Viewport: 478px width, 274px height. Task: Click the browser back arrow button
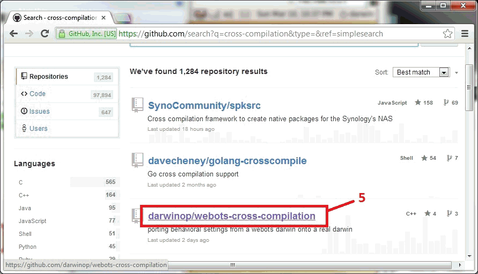pyautogui.click(x=14, y=34)
